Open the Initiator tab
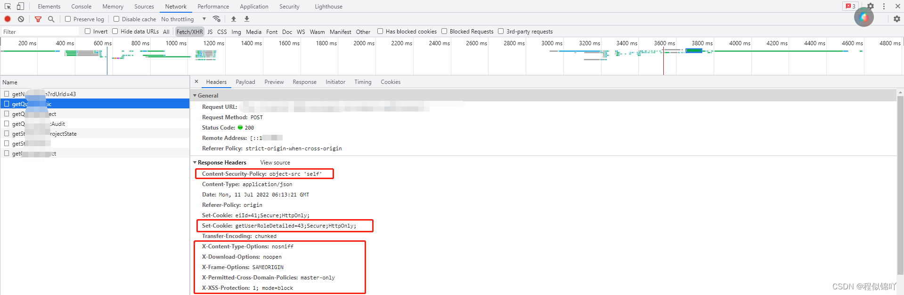The width and height of the screenshot is (904, 295). [x=335, y=82]
